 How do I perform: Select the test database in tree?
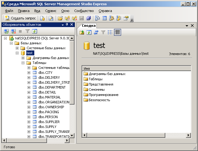30,53
